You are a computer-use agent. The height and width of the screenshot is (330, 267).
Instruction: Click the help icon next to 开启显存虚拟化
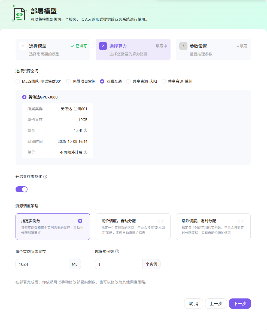(x=45, y=177)
